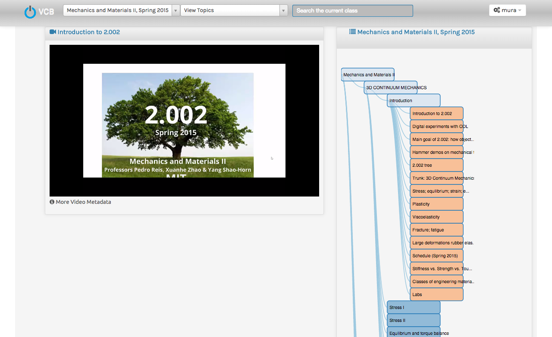Show More Video Metadata
This screenshot has height=337, width=552.
83,202
